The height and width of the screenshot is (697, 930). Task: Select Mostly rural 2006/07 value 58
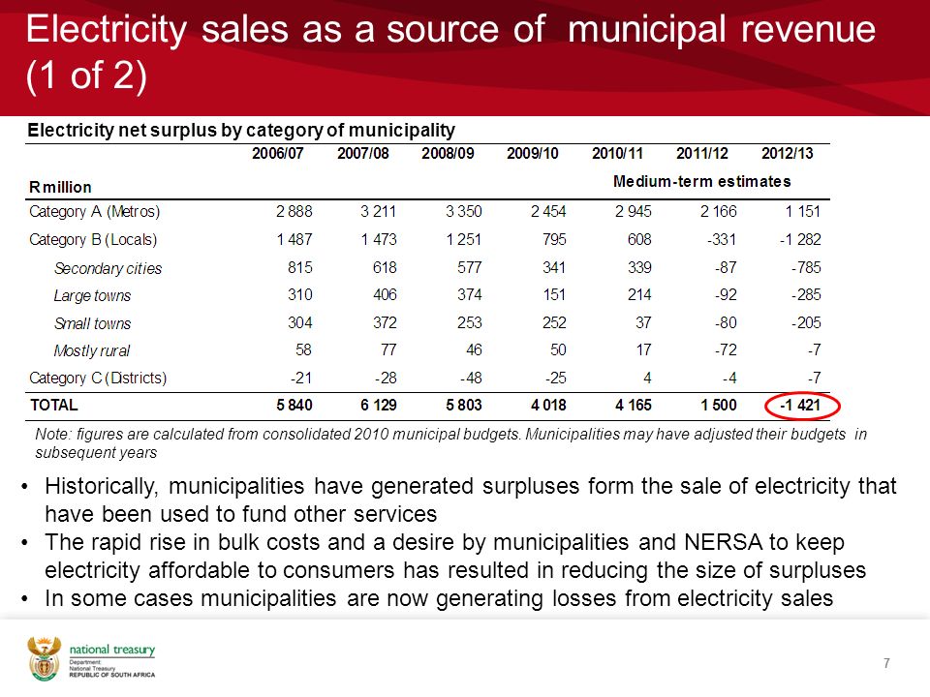[303, 349]
